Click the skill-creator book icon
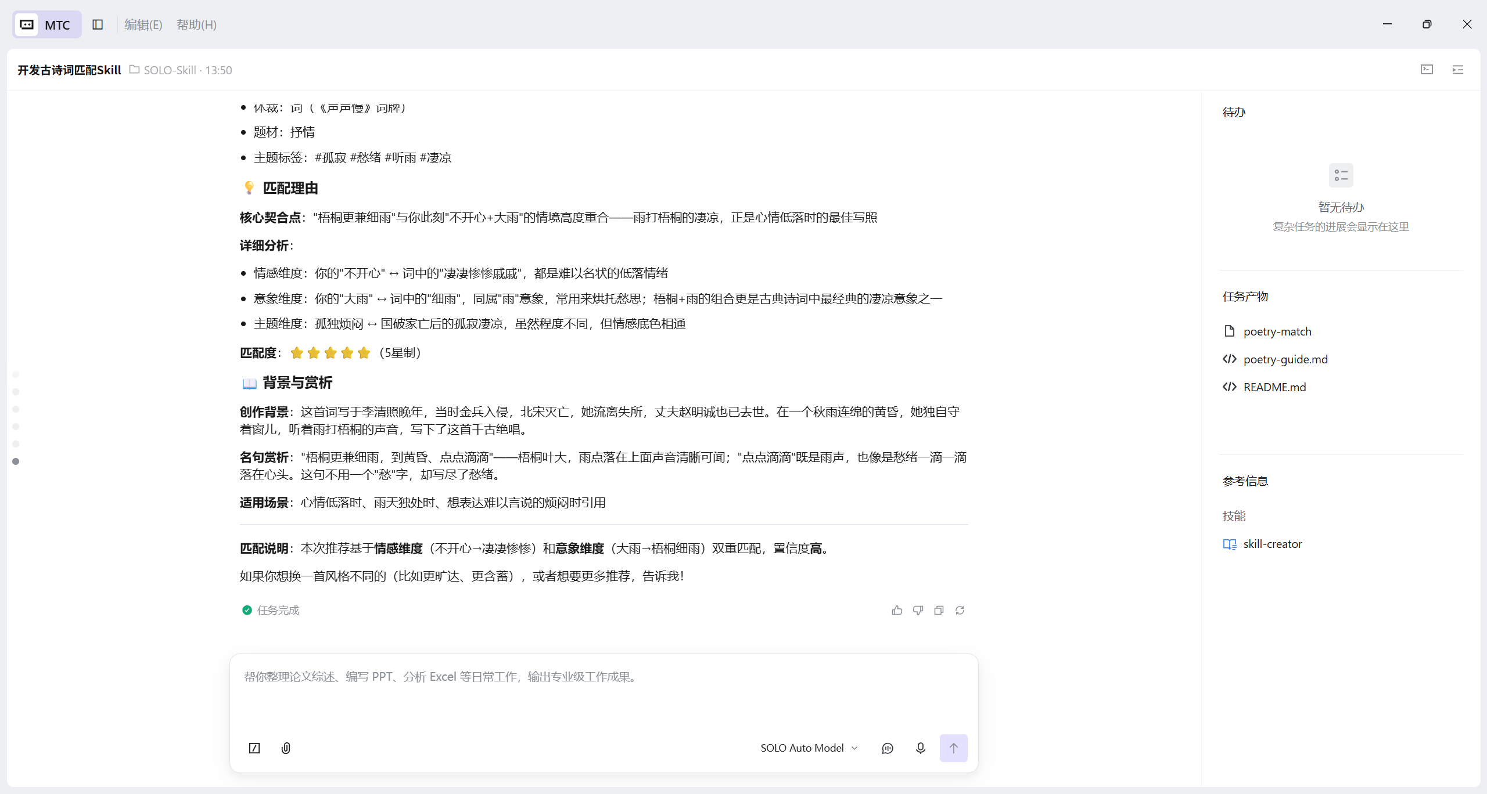This screenshot has width=1487, height=794. 1229,544
